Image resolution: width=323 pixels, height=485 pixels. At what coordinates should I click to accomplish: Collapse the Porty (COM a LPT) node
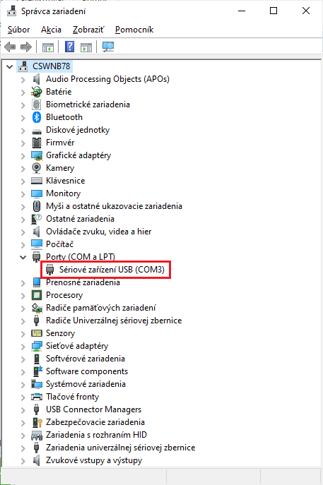coord(23,257)
